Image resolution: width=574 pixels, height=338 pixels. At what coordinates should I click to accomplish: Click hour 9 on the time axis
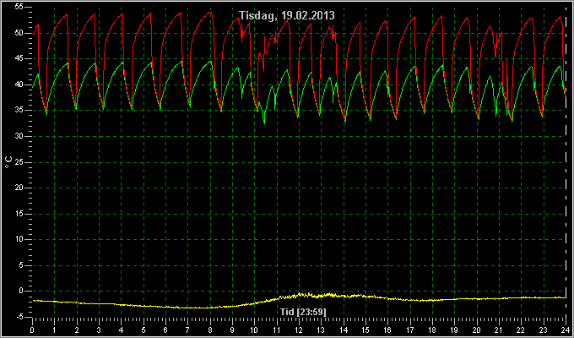click(232, 330)
